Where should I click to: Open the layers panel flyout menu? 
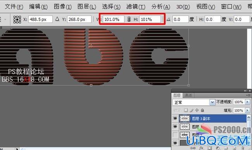click(248, 95)
